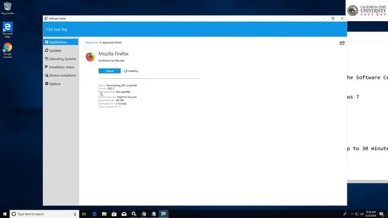Screen dimensions: 388x218
Task: Go to Operating Systems in the sidebar
Action: coord(61,59)
